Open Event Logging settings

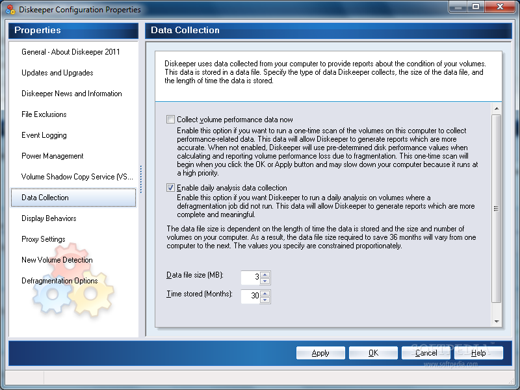click(44, 135)
